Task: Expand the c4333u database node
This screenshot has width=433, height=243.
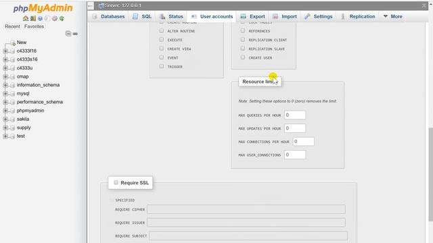Action: pos(5,68)
